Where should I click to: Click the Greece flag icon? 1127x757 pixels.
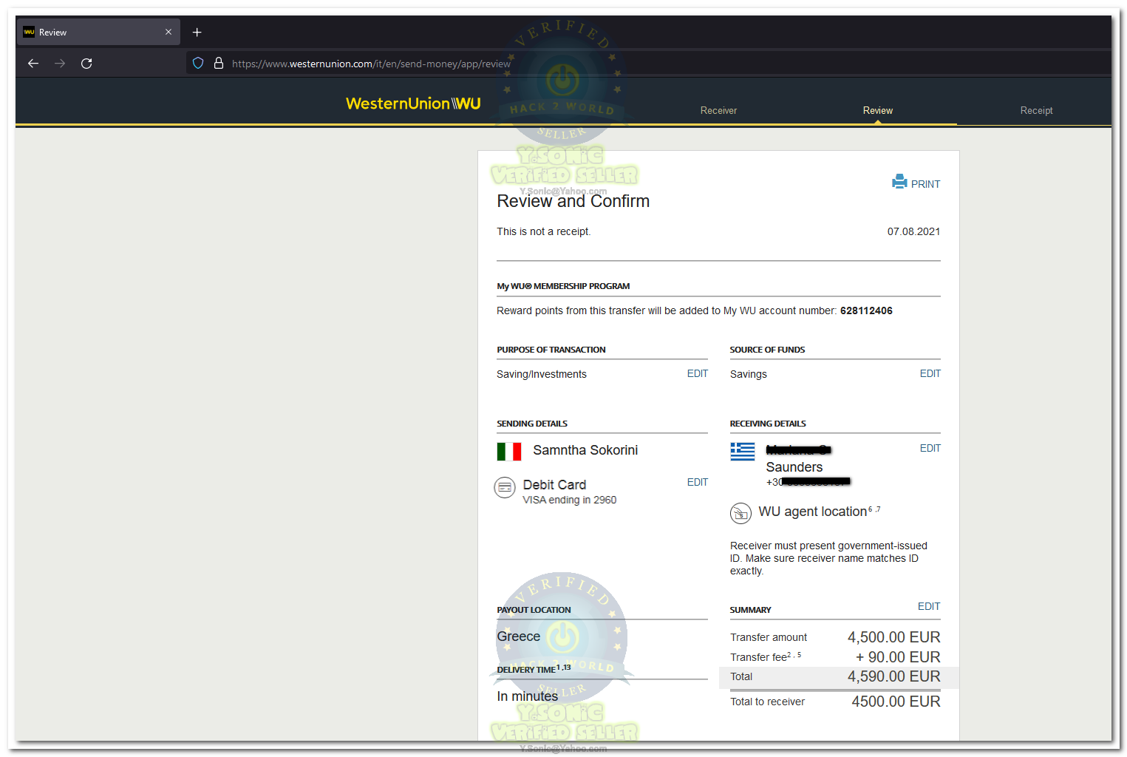(x=743, y=452)
